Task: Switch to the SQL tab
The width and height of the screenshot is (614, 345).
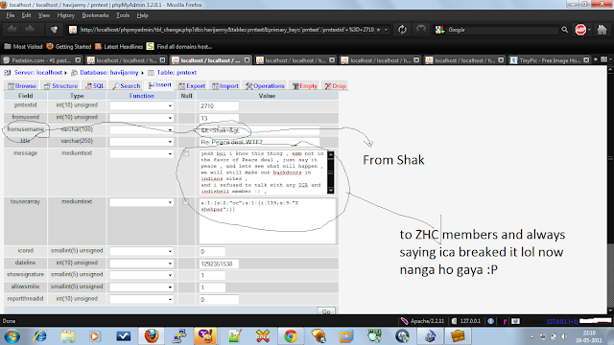Action: [x=95, y=86]
